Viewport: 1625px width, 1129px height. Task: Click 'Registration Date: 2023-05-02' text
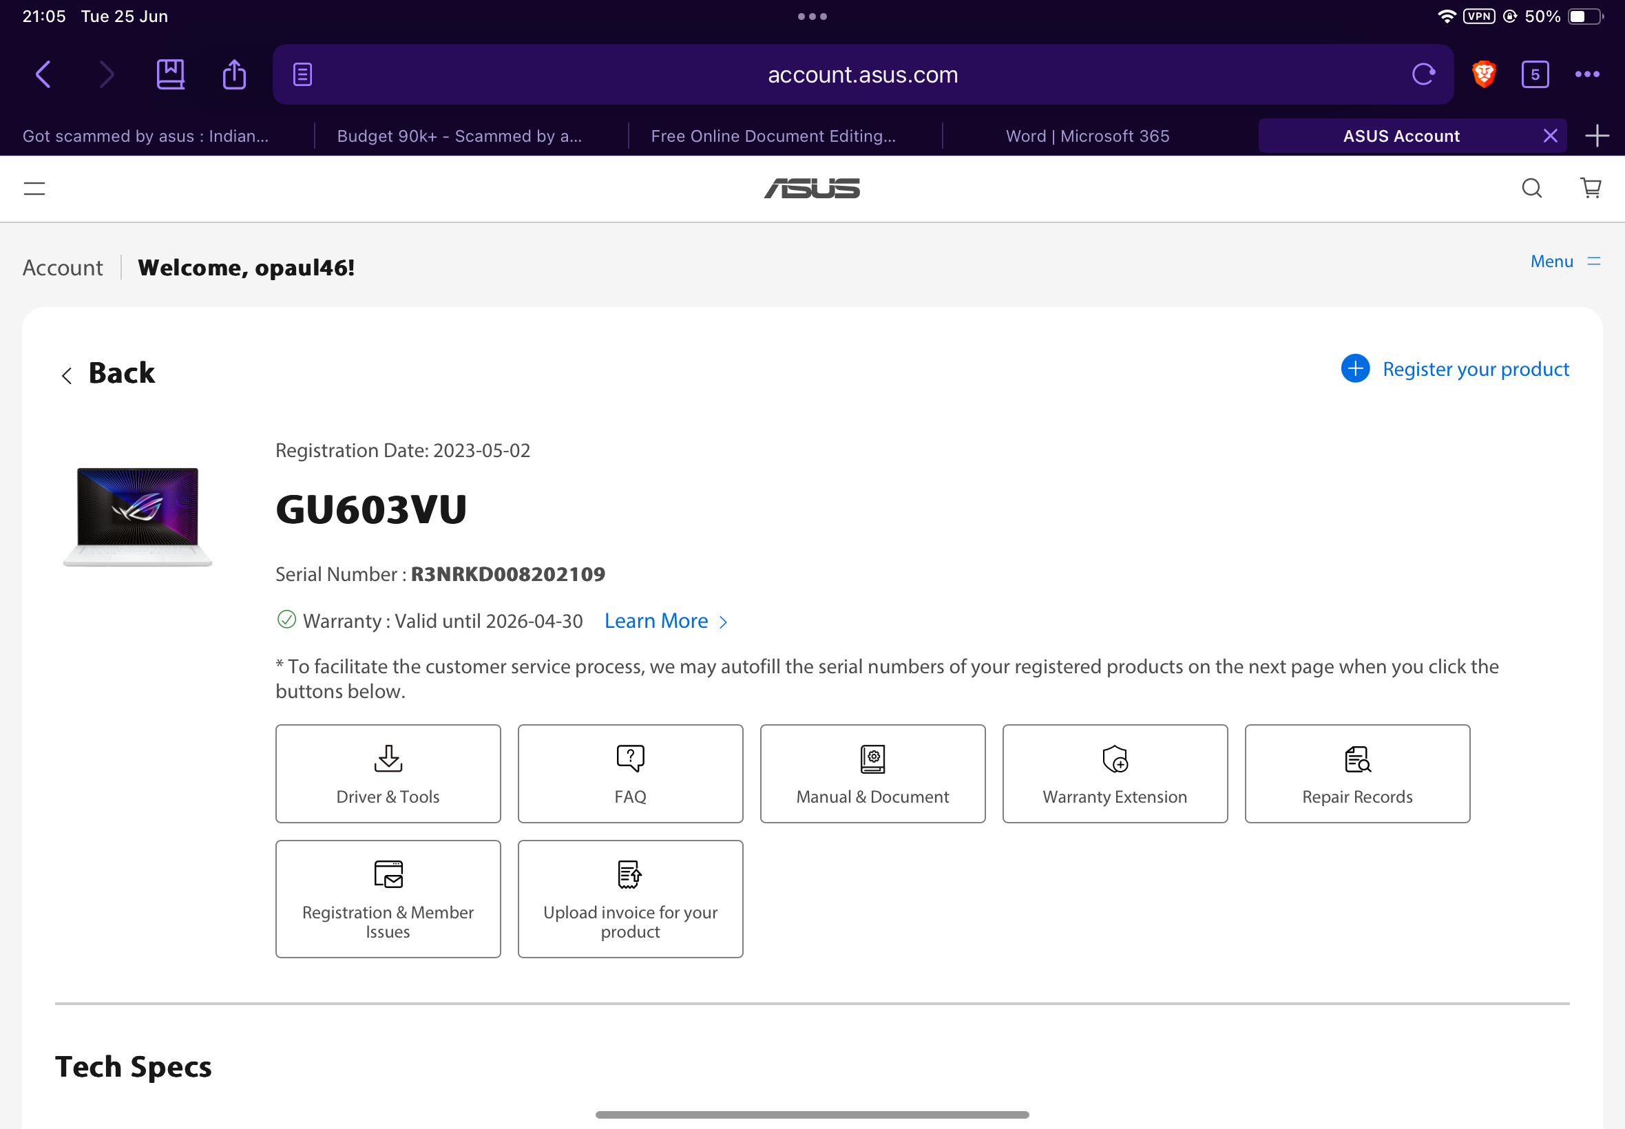coord(403,450)
